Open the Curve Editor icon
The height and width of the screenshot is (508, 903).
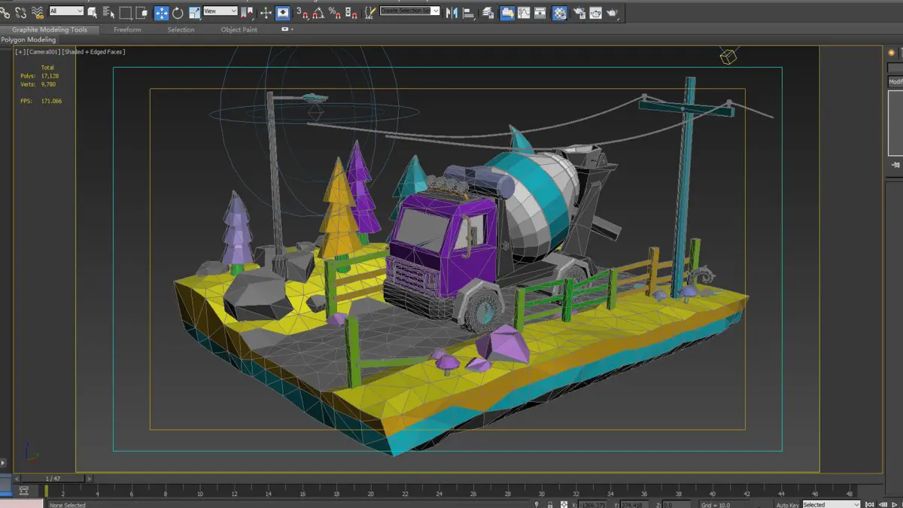pyautogui.click(x=523, y=13)
